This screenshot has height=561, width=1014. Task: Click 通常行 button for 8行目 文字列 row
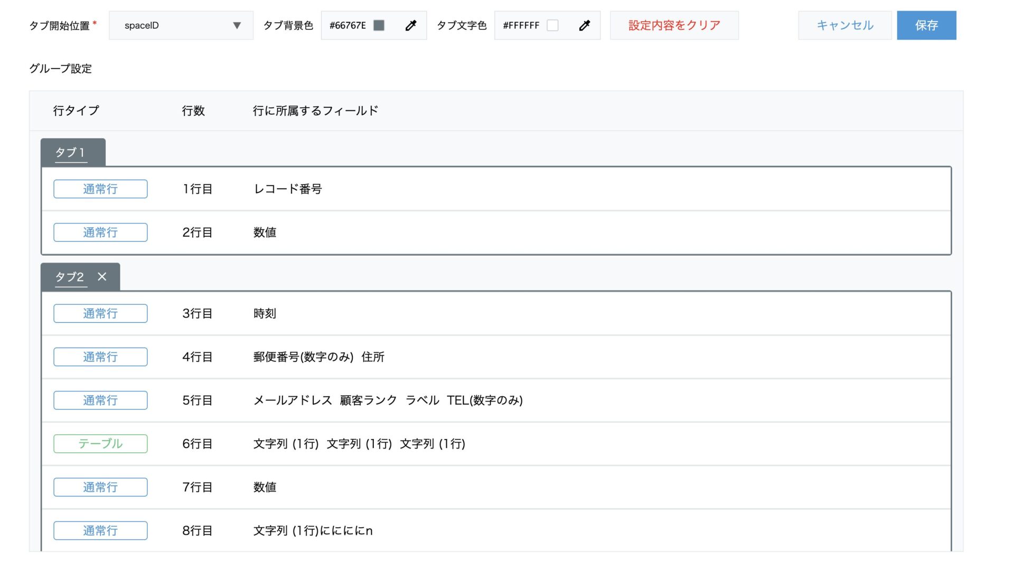pyautogui.click(x=100, y=530)
